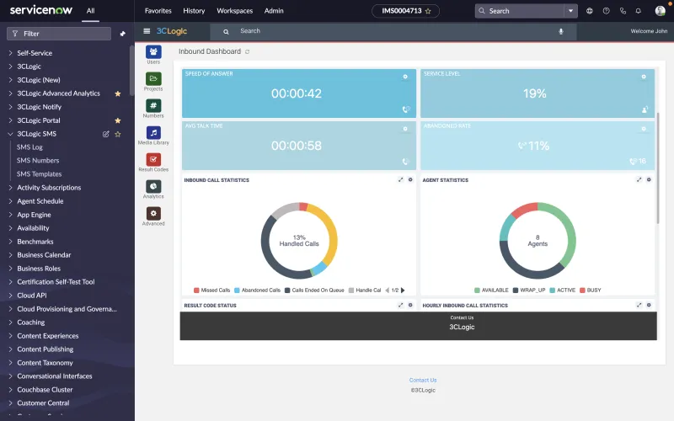Open the History menu
This screenshot has height=421, width=674.
[x=194, y=11]
